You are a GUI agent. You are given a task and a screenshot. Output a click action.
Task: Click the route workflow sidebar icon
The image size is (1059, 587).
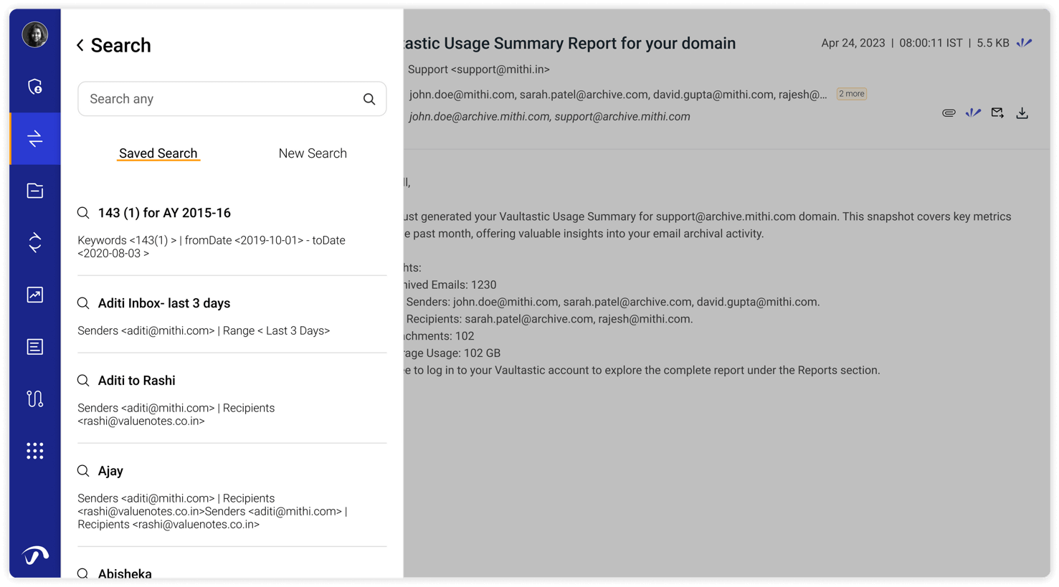34,399
